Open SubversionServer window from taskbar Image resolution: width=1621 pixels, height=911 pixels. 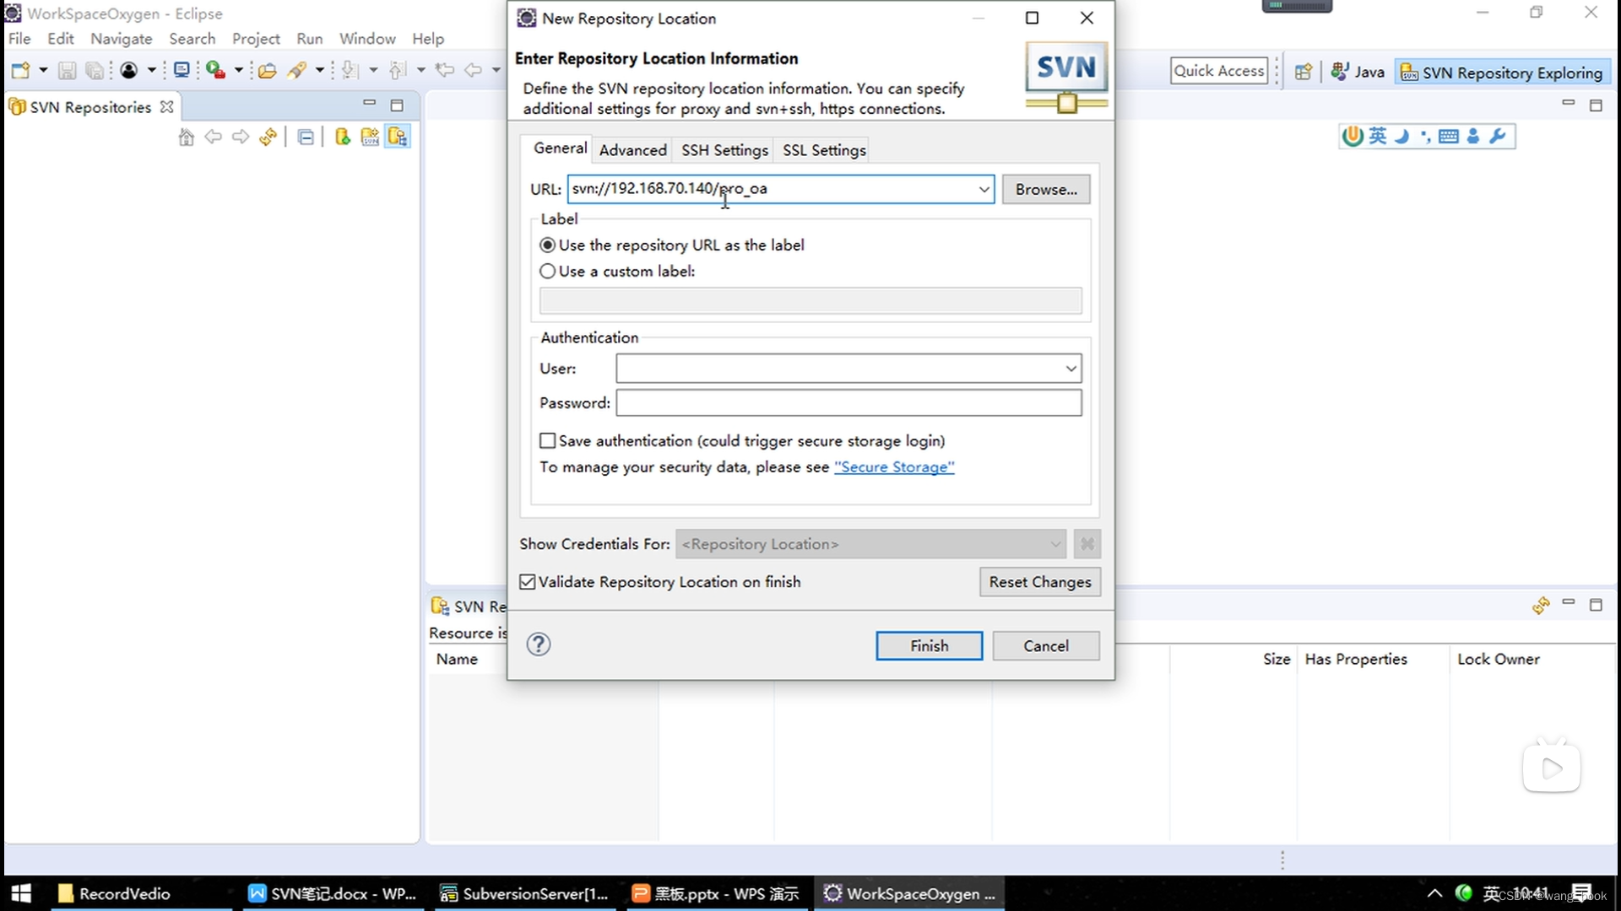pyautogui.click(x=526, y=893)
